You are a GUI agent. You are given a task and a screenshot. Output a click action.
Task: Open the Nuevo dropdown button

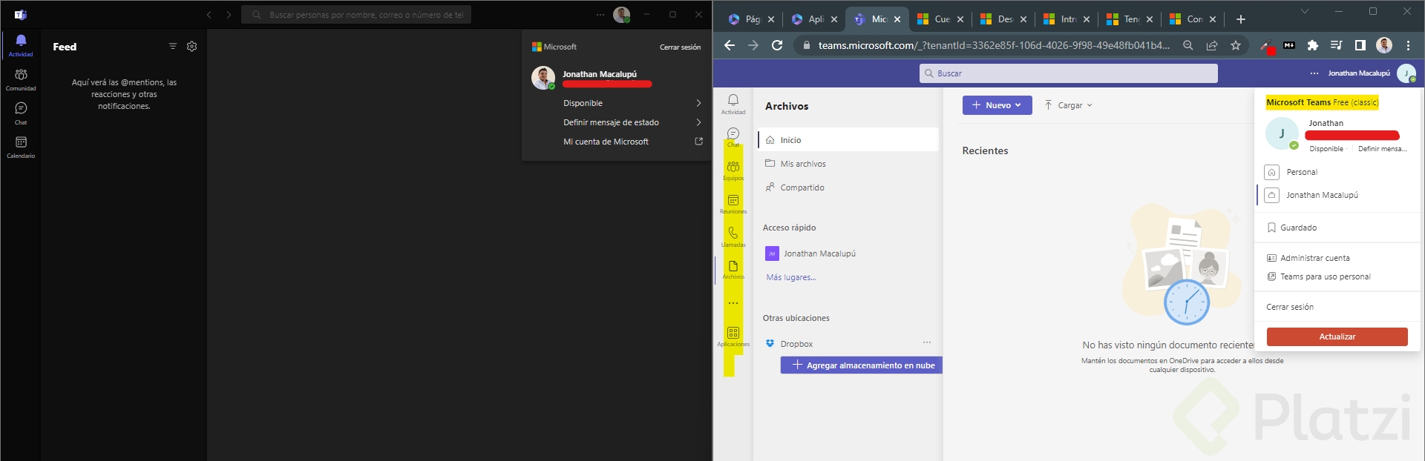click(997, 105)
